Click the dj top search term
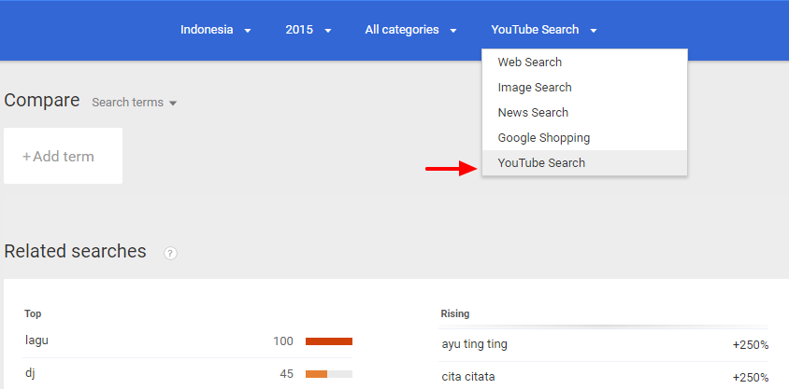 (x=30, y=373)
